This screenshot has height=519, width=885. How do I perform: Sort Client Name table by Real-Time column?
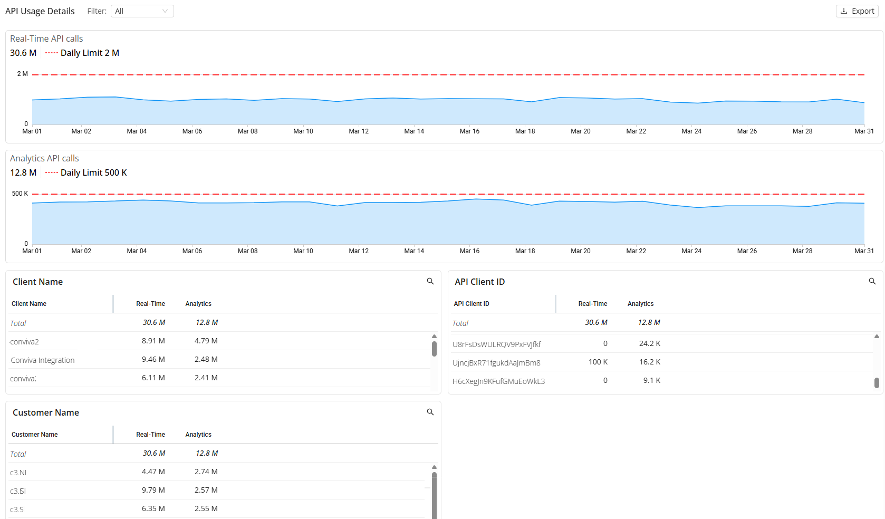pos(150,304)
